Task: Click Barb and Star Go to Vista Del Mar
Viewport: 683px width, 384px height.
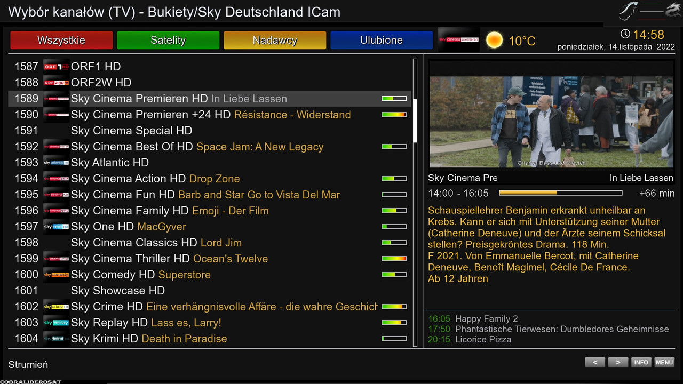Action: [259, 195]
